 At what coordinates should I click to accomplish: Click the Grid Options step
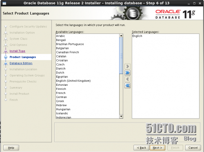point(18,45)
